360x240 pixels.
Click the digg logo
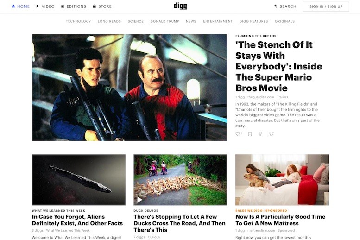click(180, 6)
